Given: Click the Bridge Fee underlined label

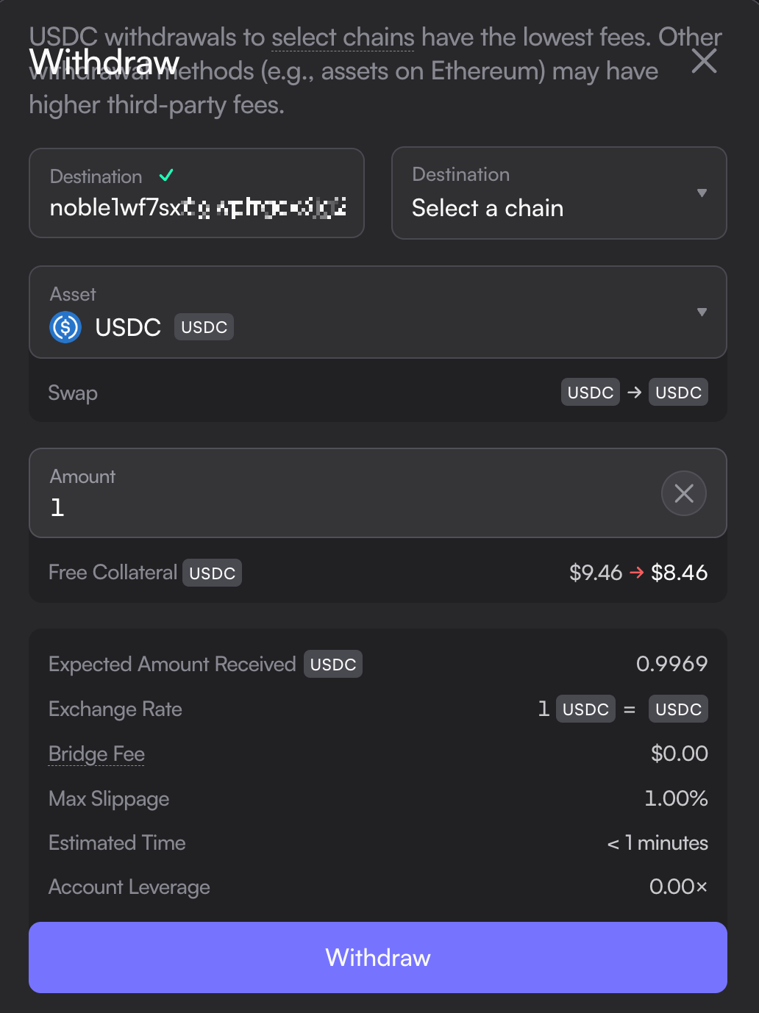Looking at the screenshot, I should point(96,754).
